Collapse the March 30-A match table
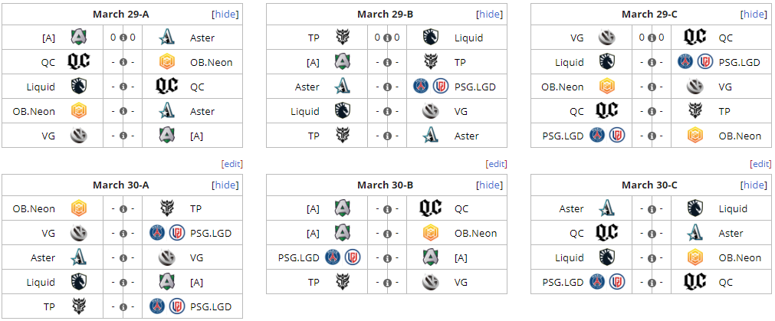 [x=225, y=185]
